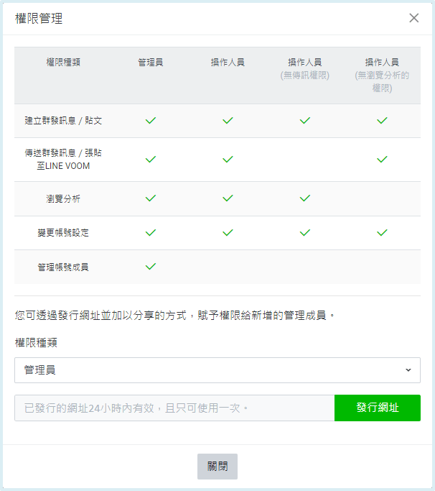
Task: Click the 變更帳號設定 row label
Action: [63, 233]
